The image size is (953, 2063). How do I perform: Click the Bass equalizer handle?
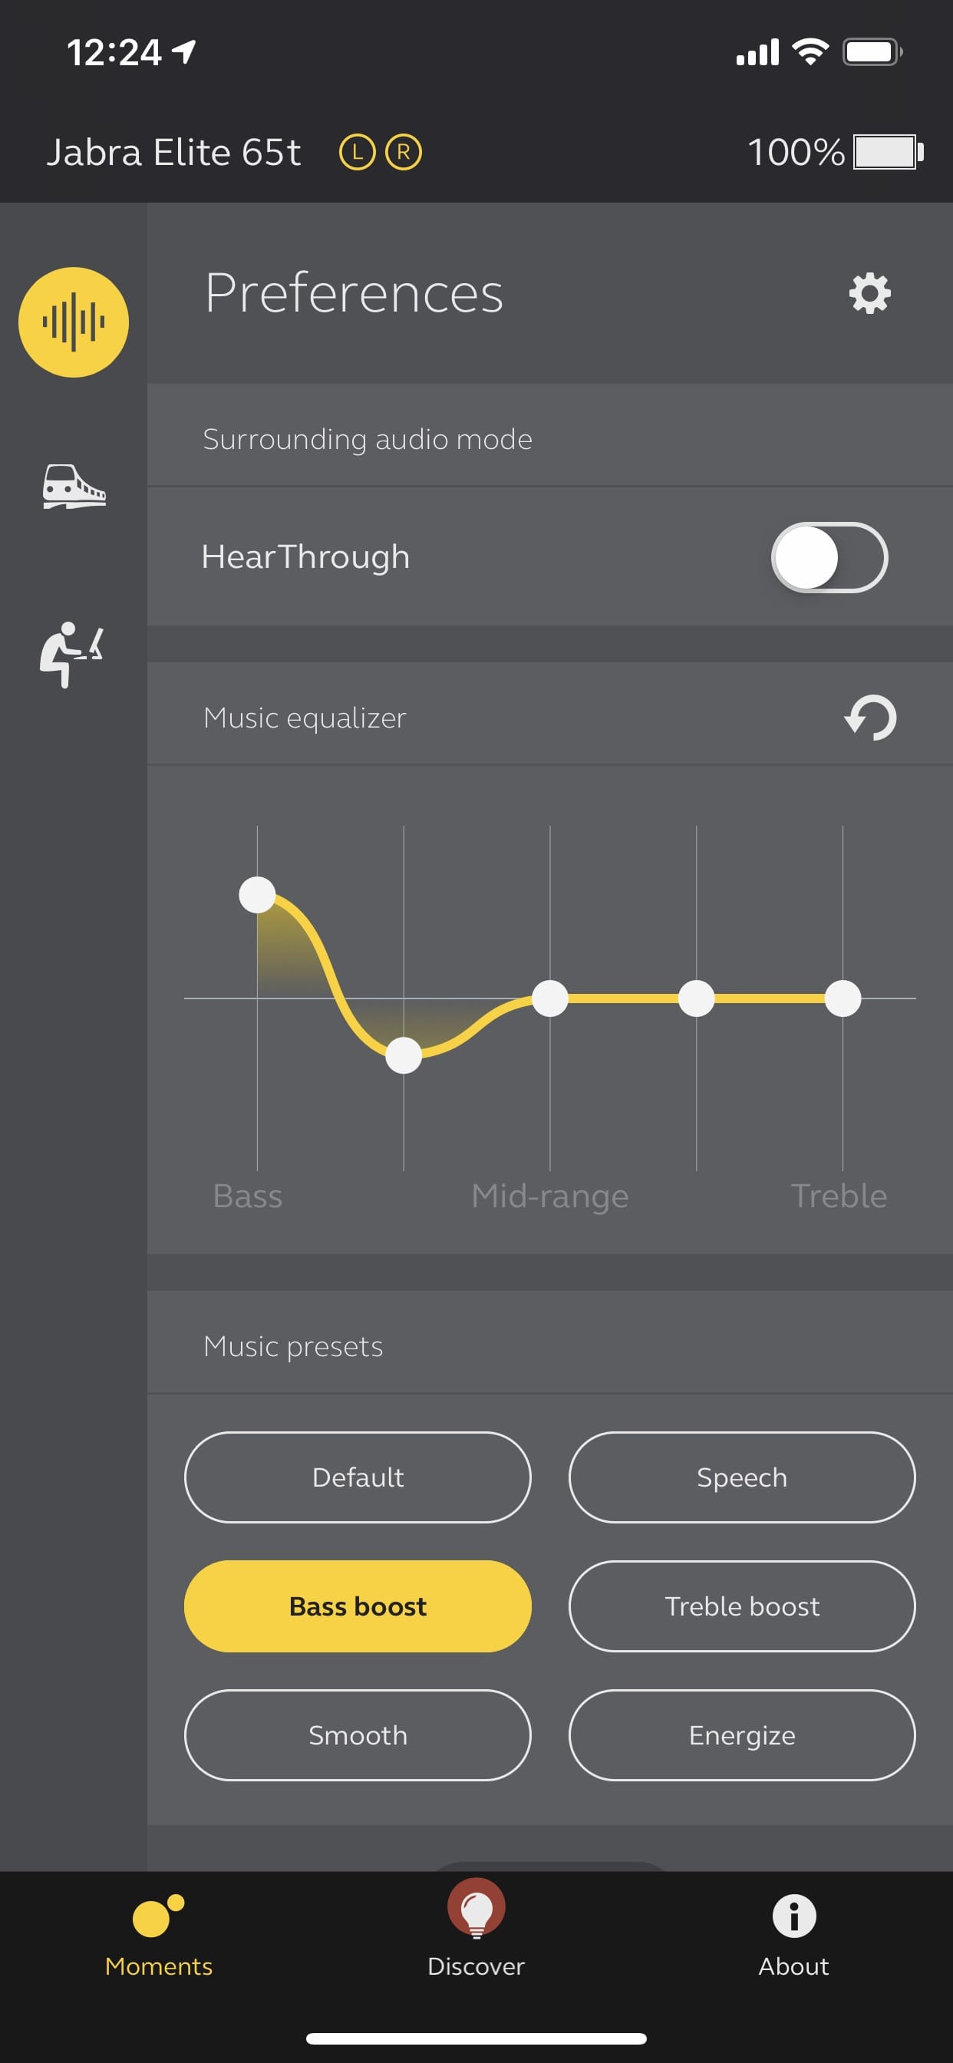[x=257, y=895]
